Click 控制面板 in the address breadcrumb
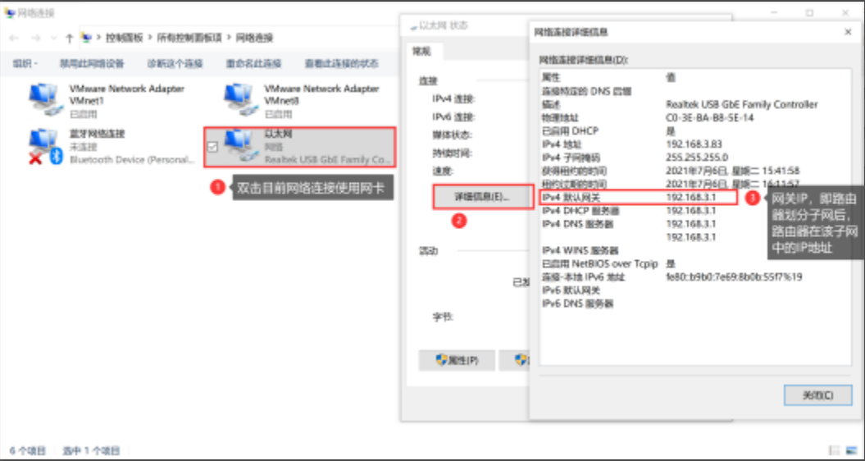Screen dimensions: 865x461 pos(124,38)
